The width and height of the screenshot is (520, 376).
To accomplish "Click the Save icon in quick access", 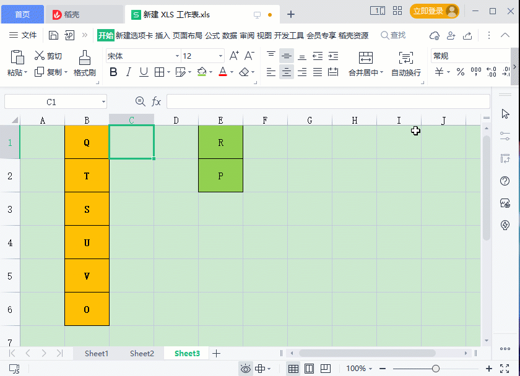I will click(x=53, y=35).
